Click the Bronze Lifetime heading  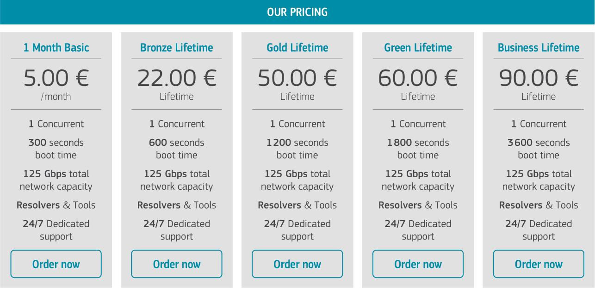pos(177,48)
